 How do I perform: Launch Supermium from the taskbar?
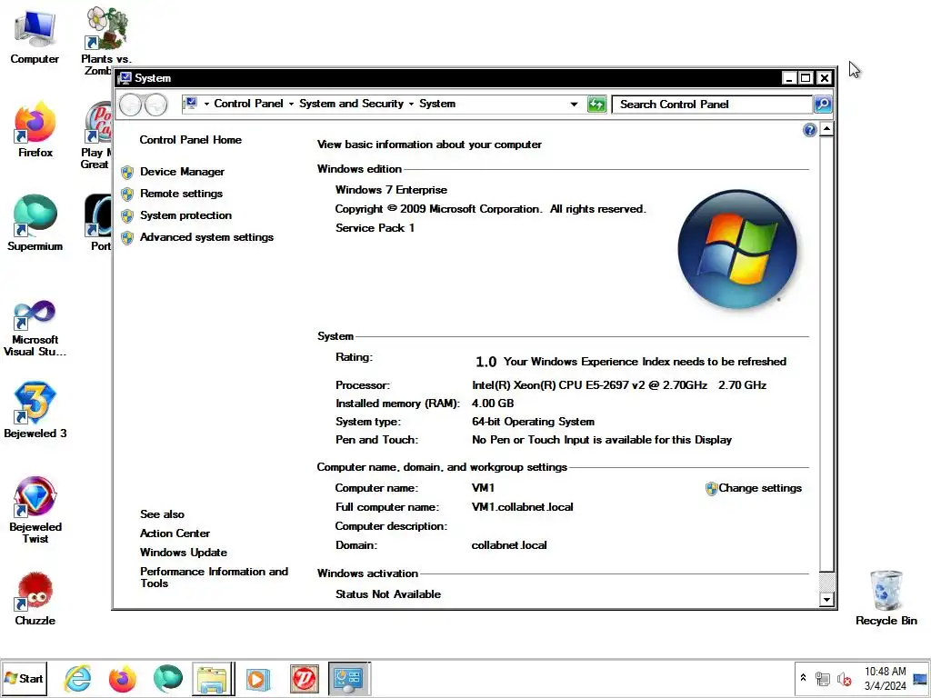click(x=168, y=678)
